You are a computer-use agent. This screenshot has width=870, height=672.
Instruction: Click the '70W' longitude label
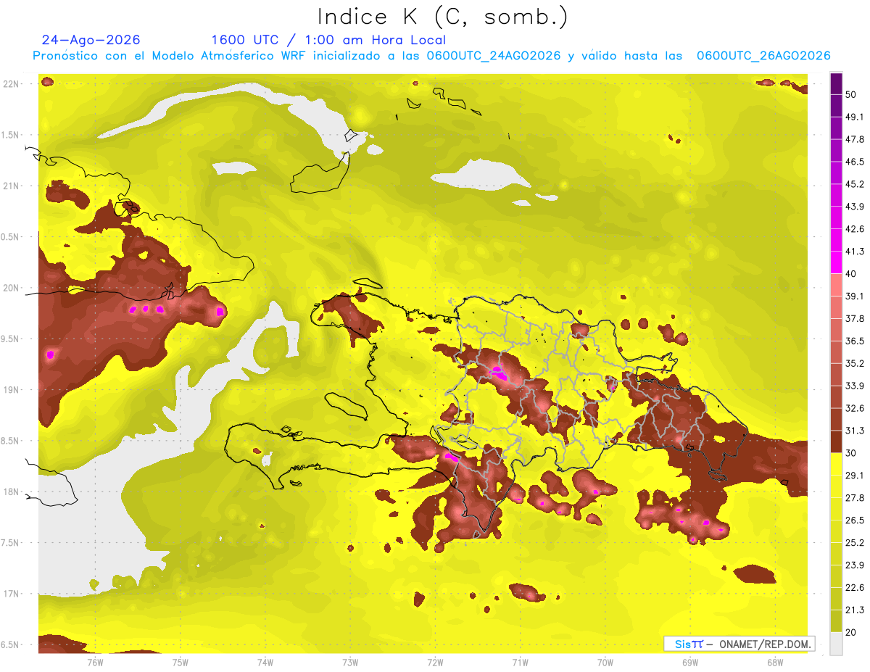point(605,663)
